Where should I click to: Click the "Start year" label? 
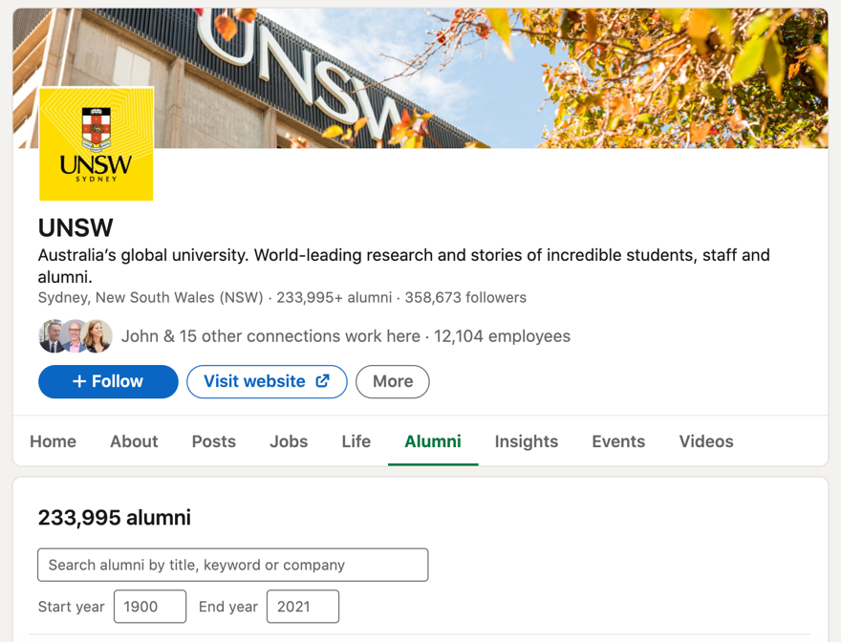[72, 607]
